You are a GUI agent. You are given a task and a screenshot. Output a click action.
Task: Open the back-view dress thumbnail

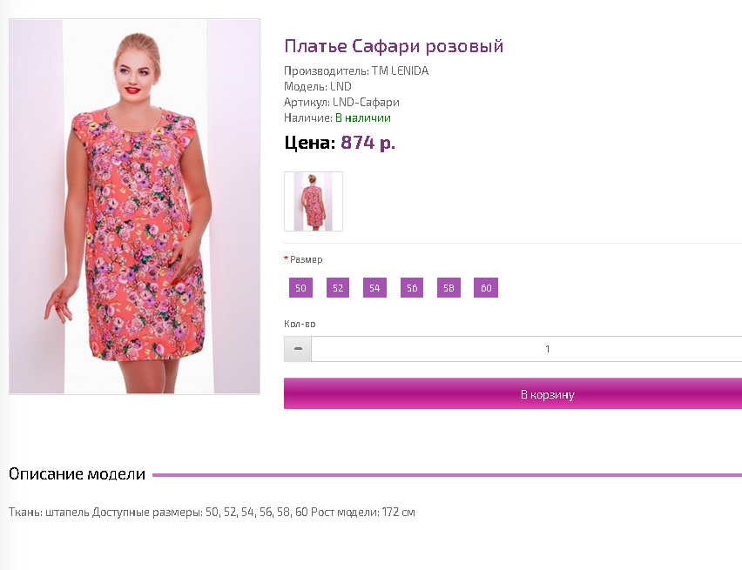[314, 201]
